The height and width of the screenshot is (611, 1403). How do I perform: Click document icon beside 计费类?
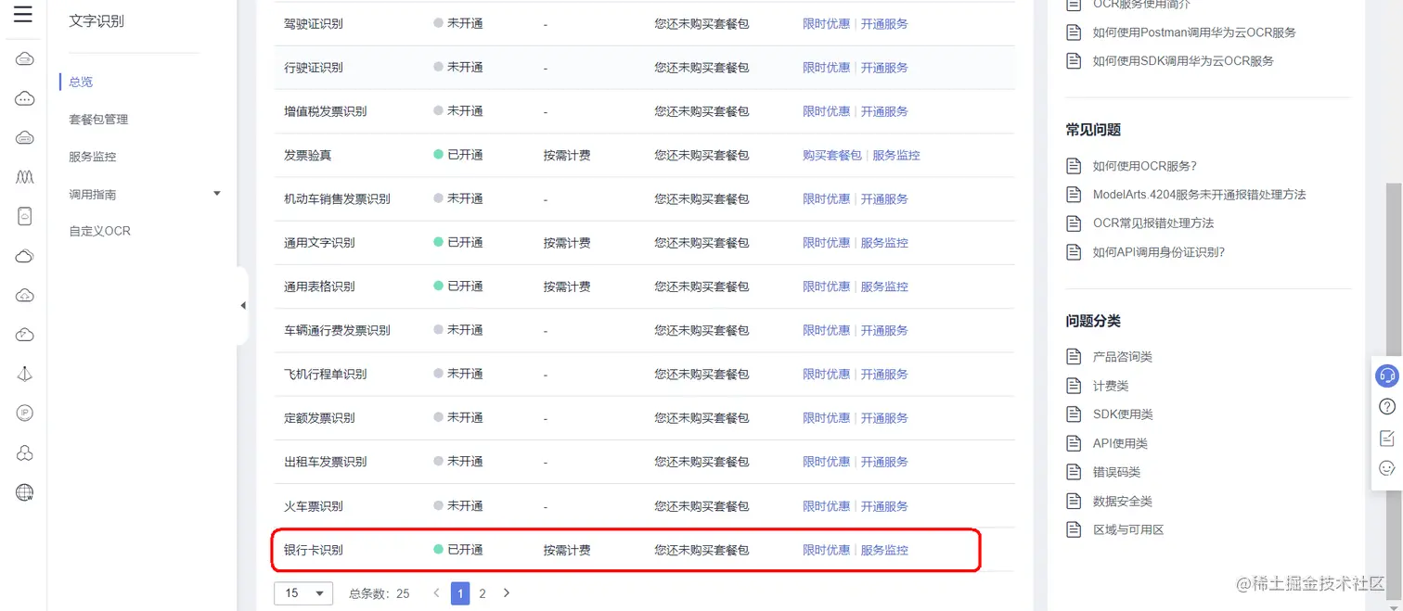1074,386
